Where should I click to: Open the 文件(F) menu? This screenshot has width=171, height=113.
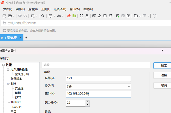(x=8, y=9)
